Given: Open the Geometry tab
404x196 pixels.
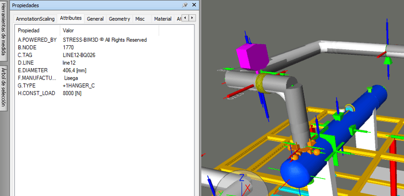Looking at the screenshot, I should click(119, 19).
